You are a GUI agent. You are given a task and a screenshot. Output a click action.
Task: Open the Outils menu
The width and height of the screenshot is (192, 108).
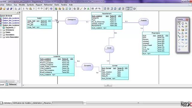coord(57,5)
